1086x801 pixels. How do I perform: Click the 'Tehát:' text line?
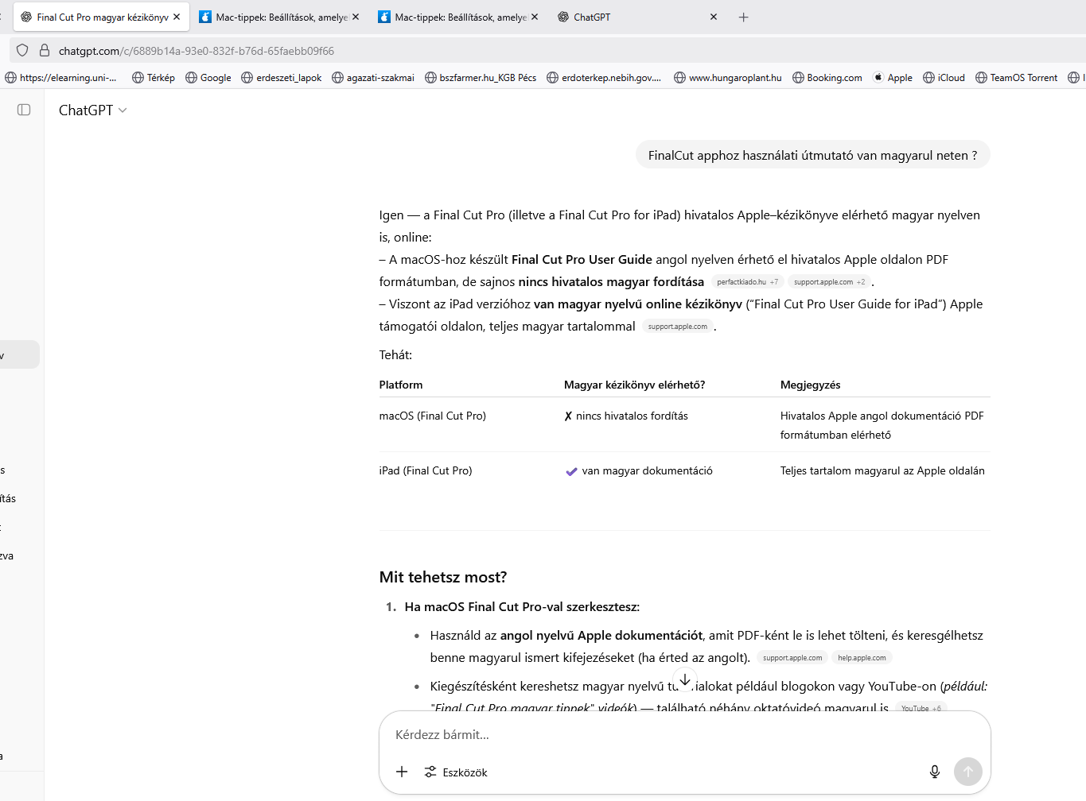(x=395, y=355)
